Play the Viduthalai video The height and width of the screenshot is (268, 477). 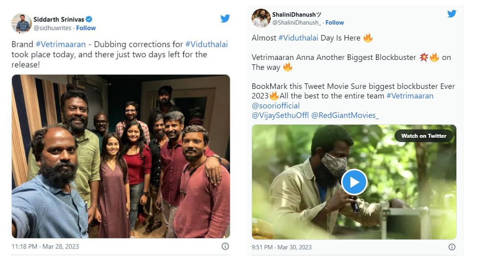pyautogui.click(x=354, y=182)
